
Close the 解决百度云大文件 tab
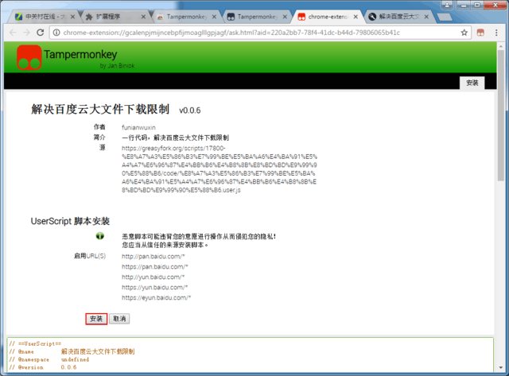coord(426,17)
